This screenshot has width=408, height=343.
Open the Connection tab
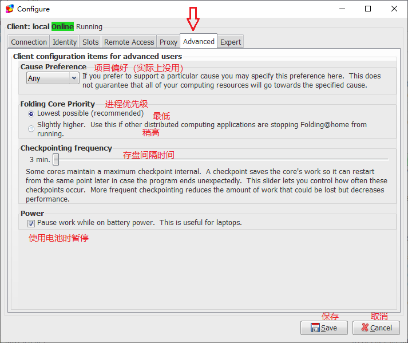[29, 42]
